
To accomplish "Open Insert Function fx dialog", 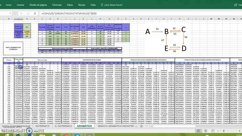I will pos(35,14).
